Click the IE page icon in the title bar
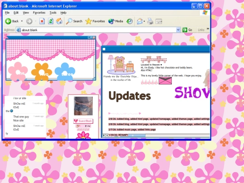This screenshot has width=244, height=183. pyautogui.click(x=5, y=6)
